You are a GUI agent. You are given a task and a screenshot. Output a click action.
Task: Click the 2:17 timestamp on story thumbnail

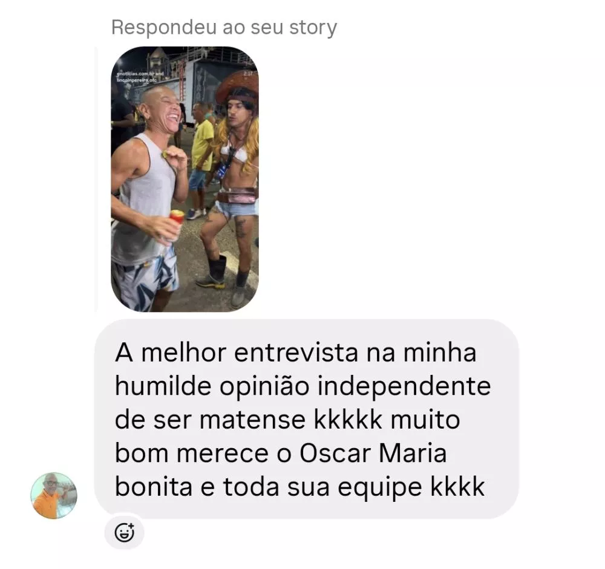(x=248, y=73)
